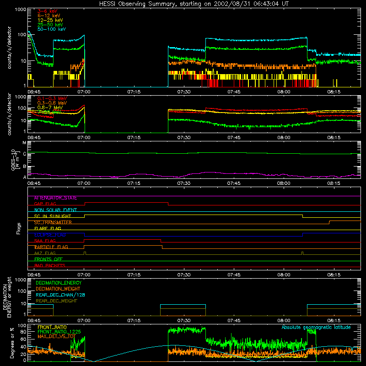Select the DECIMATION_WEIGHT legend label

click(x=58, y=289)
